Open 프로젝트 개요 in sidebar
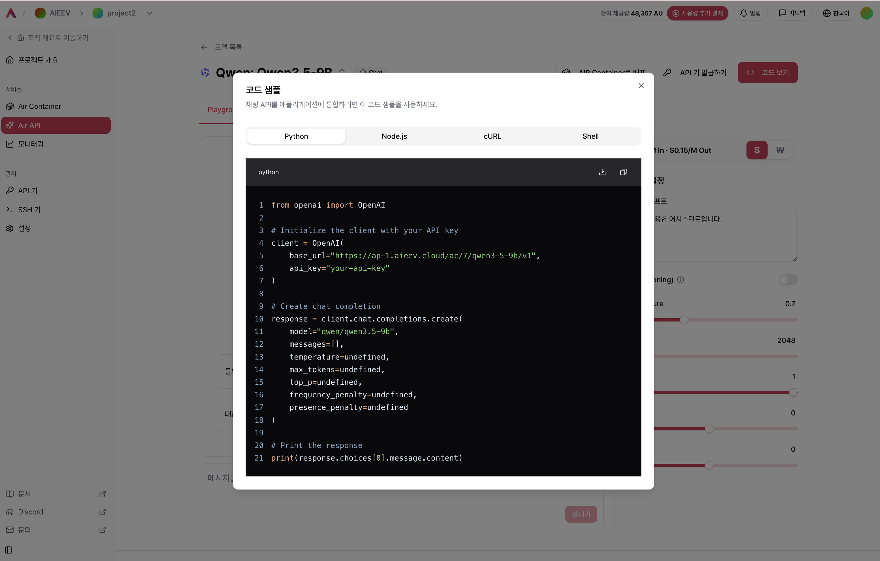This screenshot has width=880, height=561. [56, 60]
